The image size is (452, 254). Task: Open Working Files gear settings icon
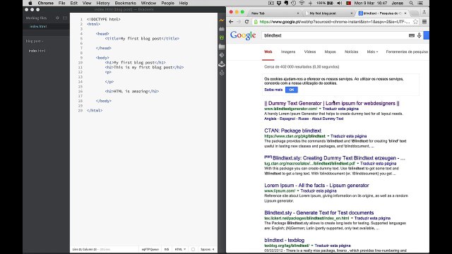point(57,18)
